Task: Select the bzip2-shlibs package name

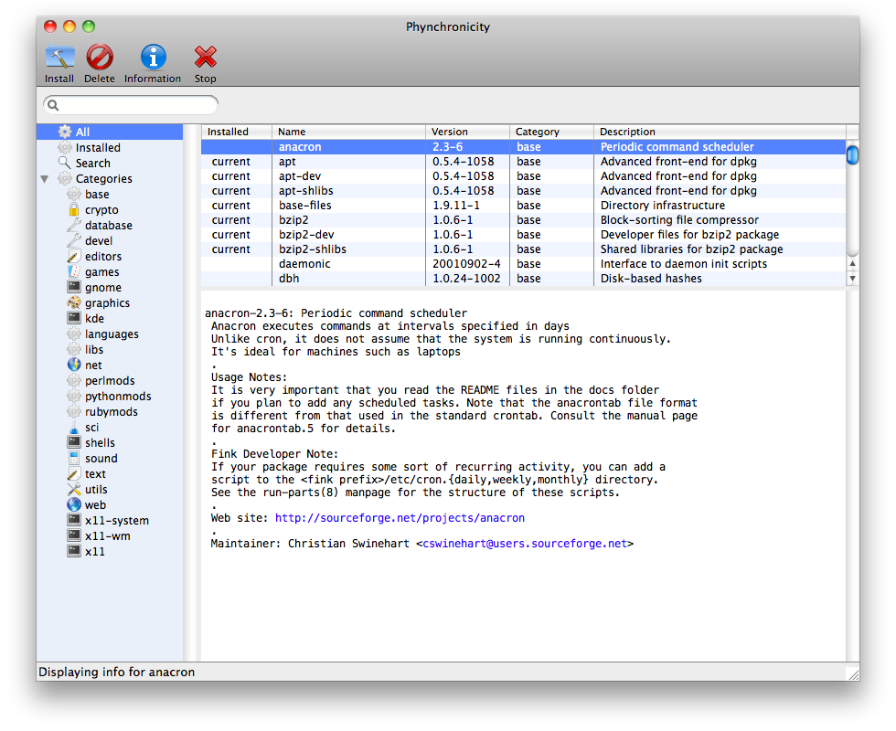Action: click(x=313, y=249)
